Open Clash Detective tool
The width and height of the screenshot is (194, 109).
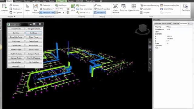pyautogui.click(x=115, y=8)
